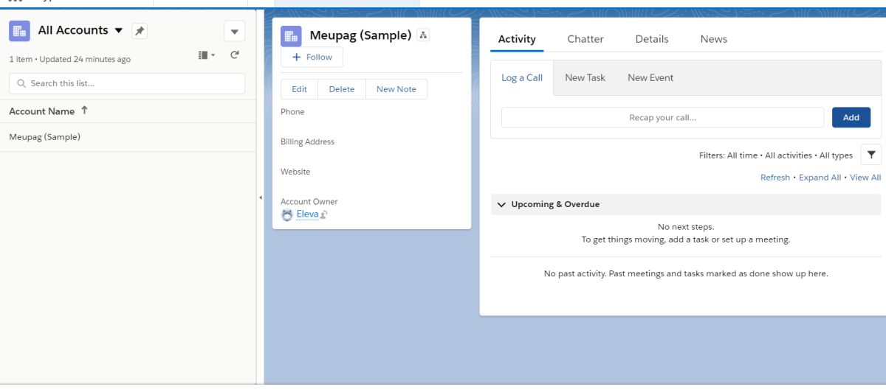Click the View All link
The width and height of the screenshot is (886, 392).
[x=865, y=178]
